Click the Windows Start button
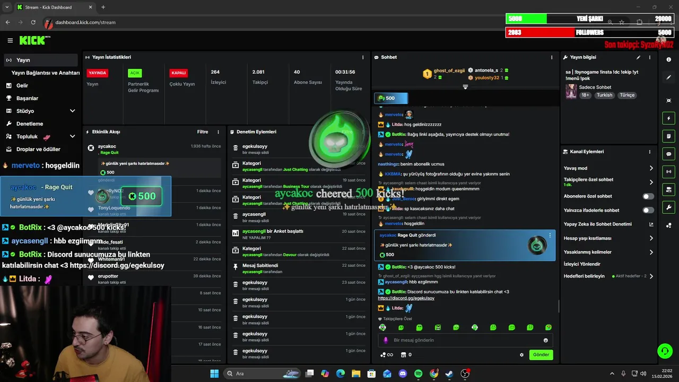679x382 pixels. (214, 374)
